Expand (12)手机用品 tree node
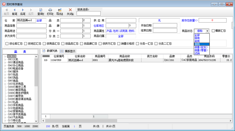The image size is (235, 131). 5,105
